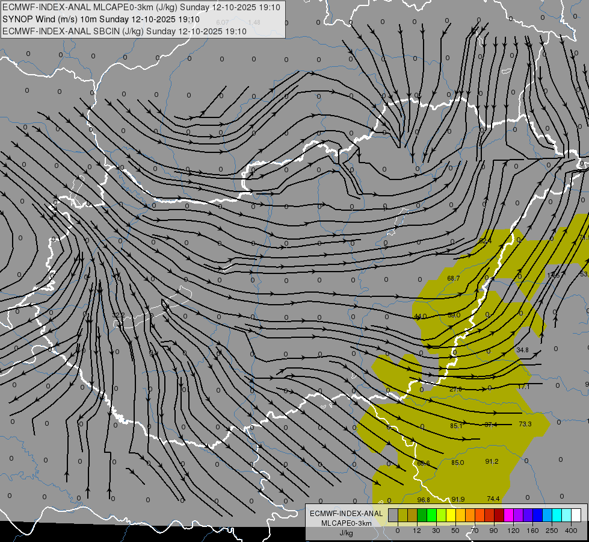The height and width of the screenshot is (542, 589).
Task: Click the 400 tick label on the legend
Action: click(571, 531)
